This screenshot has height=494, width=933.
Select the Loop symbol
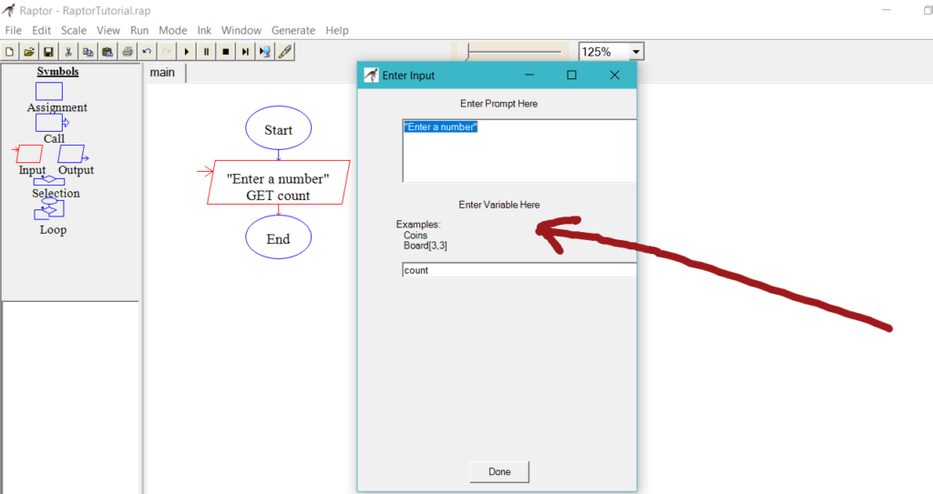tap(49, 209)
